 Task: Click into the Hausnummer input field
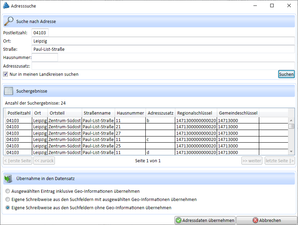(45, 58)
